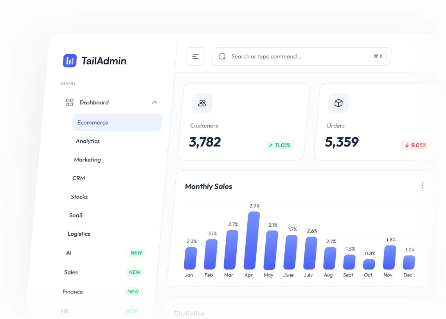Toggle sidebar with hamburger menu button
The image size is (446, 319).
point(195,57)
